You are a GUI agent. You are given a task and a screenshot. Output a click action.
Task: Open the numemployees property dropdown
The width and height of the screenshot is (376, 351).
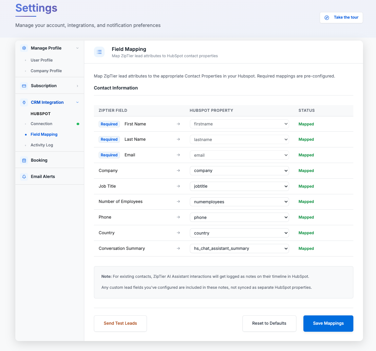pyautogui.click(x=239, y=202)
